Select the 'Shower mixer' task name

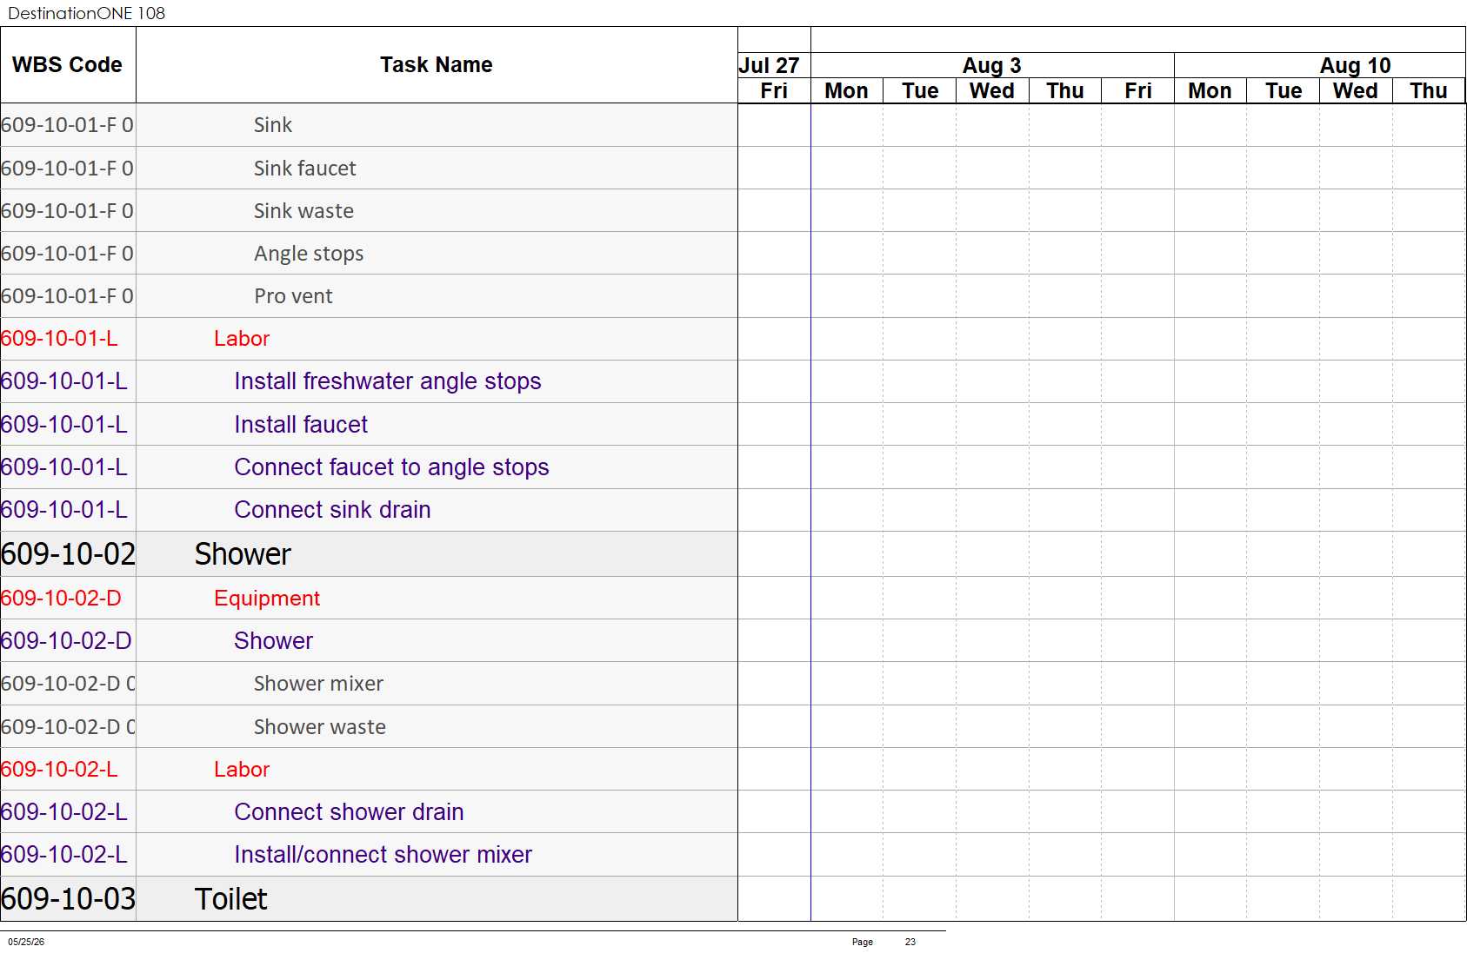pyautogui.click(x=318, y=684)
